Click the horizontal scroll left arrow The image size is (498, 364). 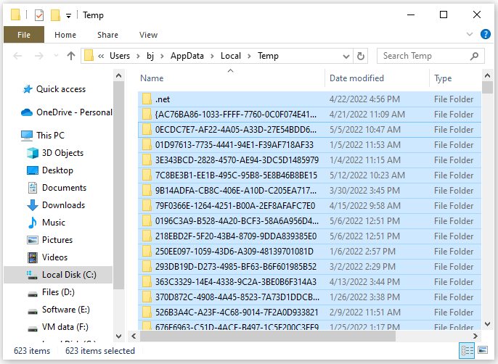[x=134, y=336]
